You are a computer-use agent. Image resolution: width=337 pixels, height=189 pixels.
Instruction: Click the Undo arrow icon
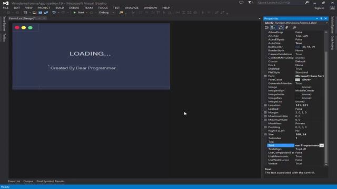54,13
